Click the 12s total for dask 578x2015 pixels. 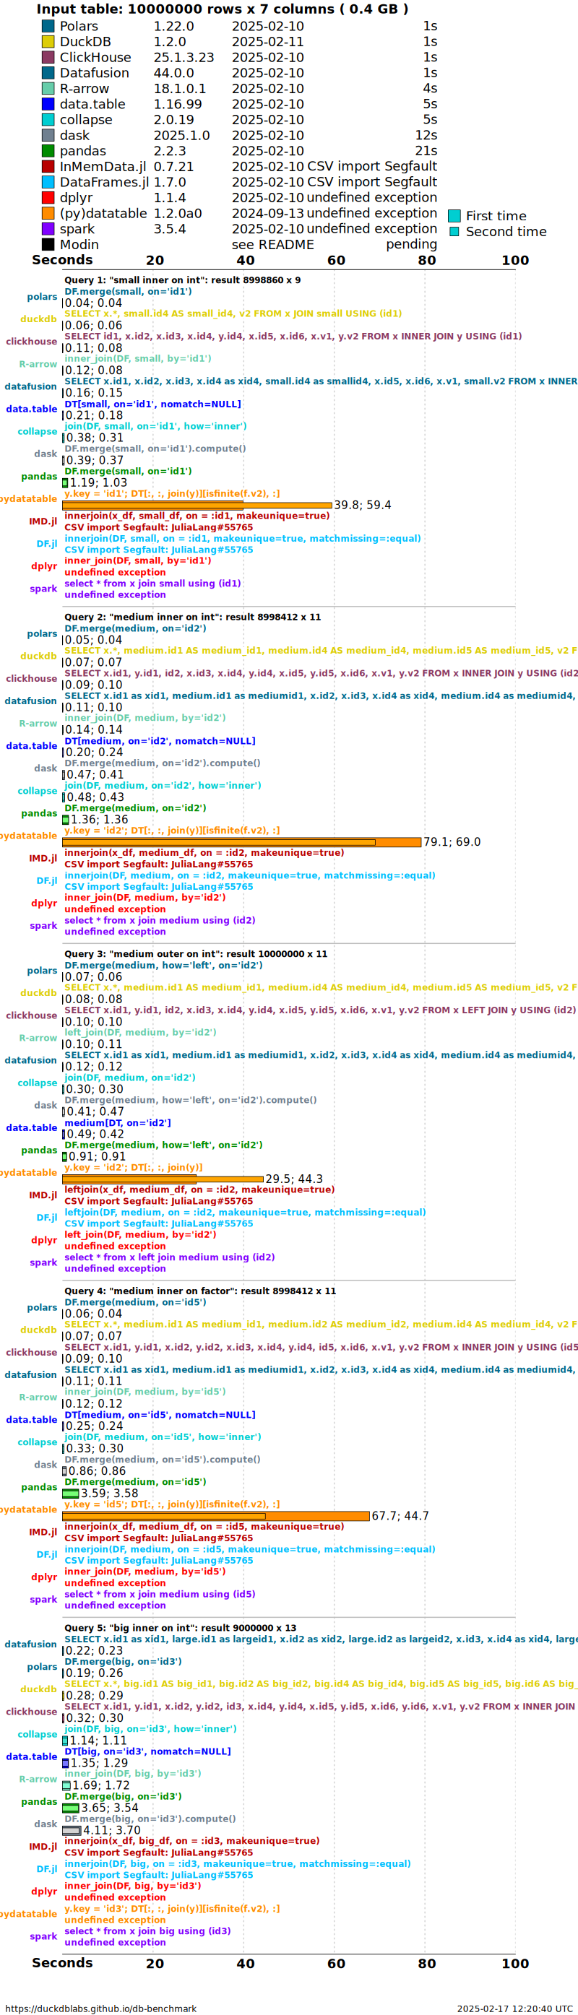tap(426, 135)
